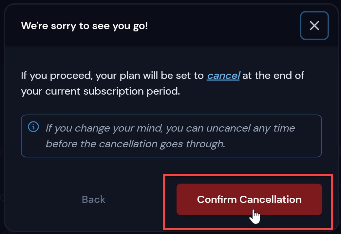Click the "We're sorry to see you go!" title
This screenshot has width=341, height=234.
pyautogui.click(x=84, y=26)
